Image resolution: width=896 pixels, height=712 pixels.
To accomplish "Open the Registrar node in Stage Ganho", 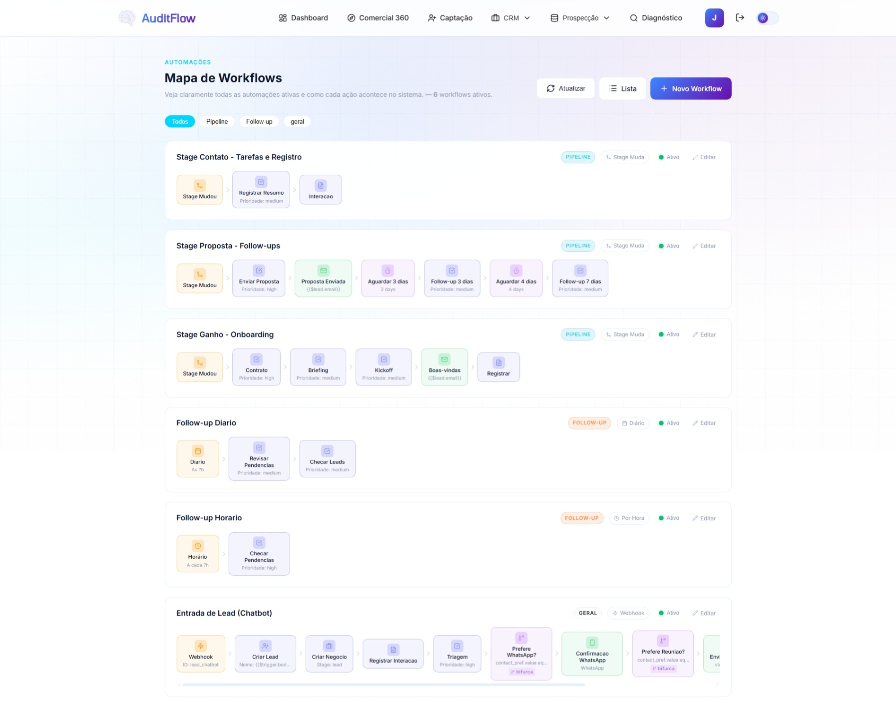I will (498, 367).
